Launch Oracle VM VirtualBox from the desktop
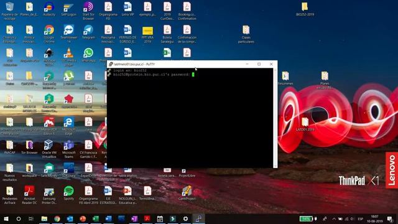Viewport: 398px width, 224px height. 49,149
